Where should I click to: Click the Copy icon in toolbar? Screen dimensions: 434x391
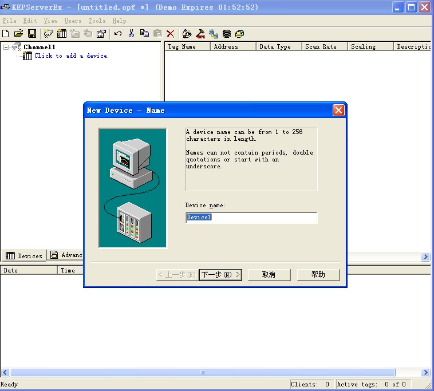click(x=144, y=33)
